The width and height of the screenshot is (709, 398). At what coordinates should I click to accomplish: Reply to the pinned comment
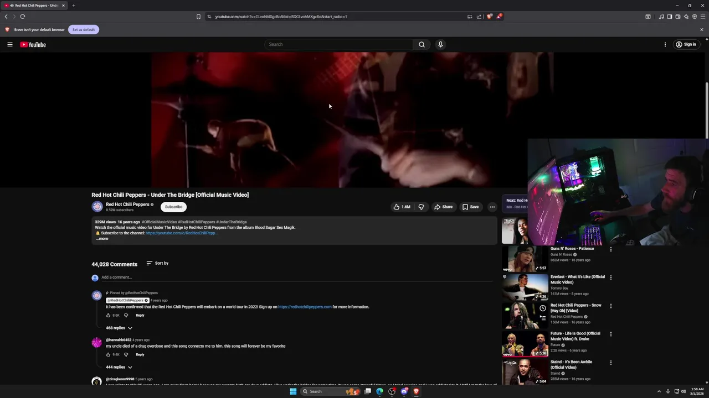[140, 315]
